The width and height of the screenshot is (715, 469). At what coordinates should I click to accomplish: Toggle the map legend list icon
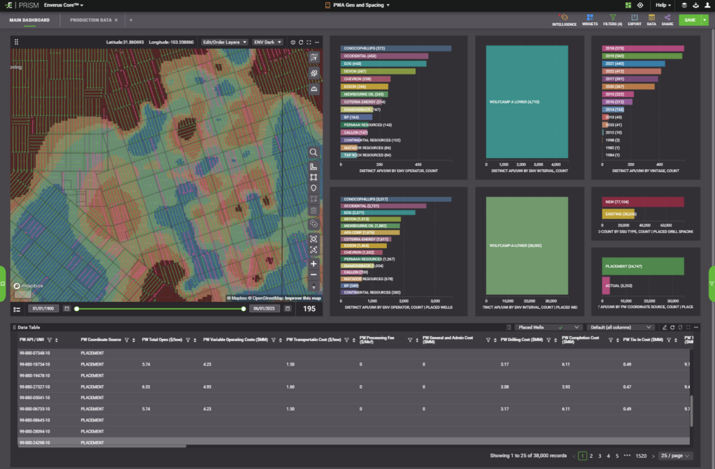(17, 308)
